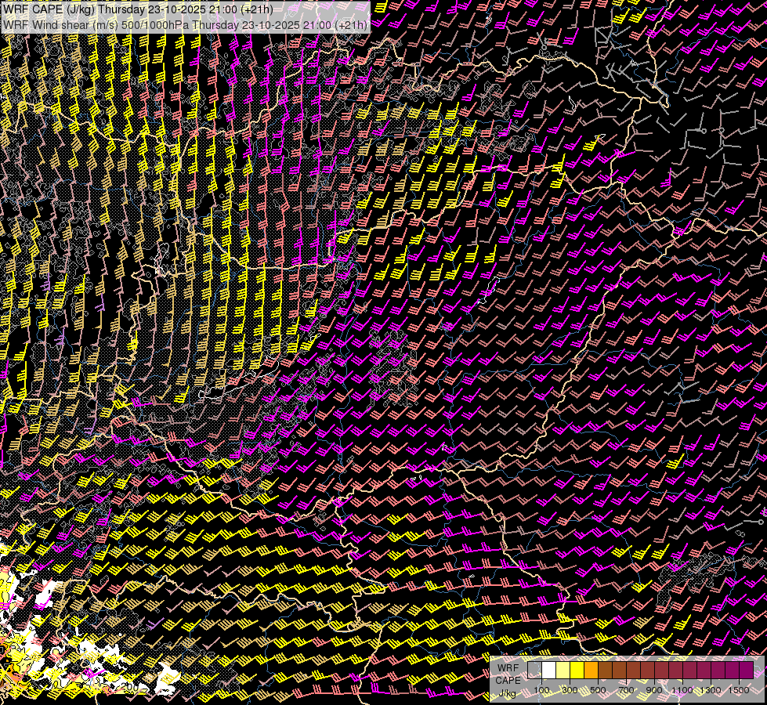Click the gray first swatch in legend
Image resolution: width=767 pixels, height=705 pixels.
tap(534, 671)
